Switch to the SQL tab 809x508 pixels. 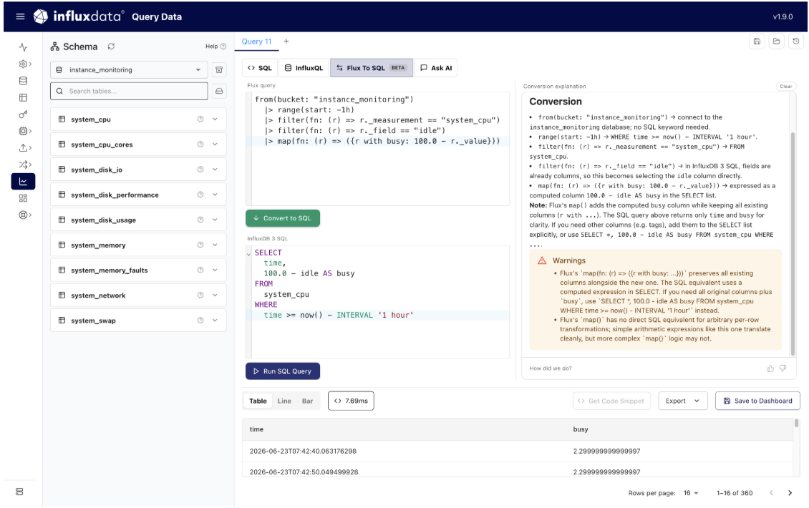pos(259,67)
